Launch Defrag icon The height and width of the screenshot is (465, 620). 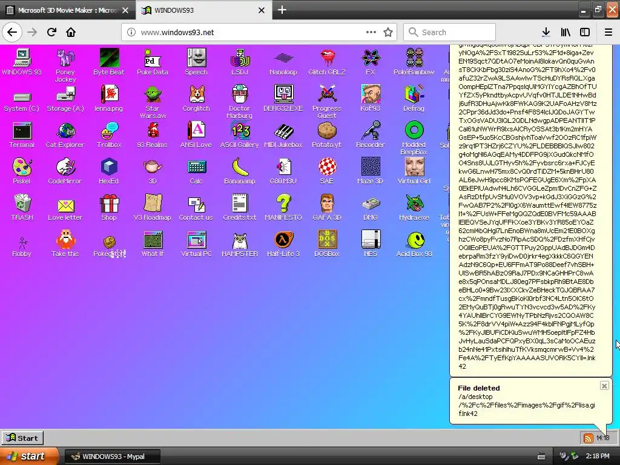click(x=414, y=95)
